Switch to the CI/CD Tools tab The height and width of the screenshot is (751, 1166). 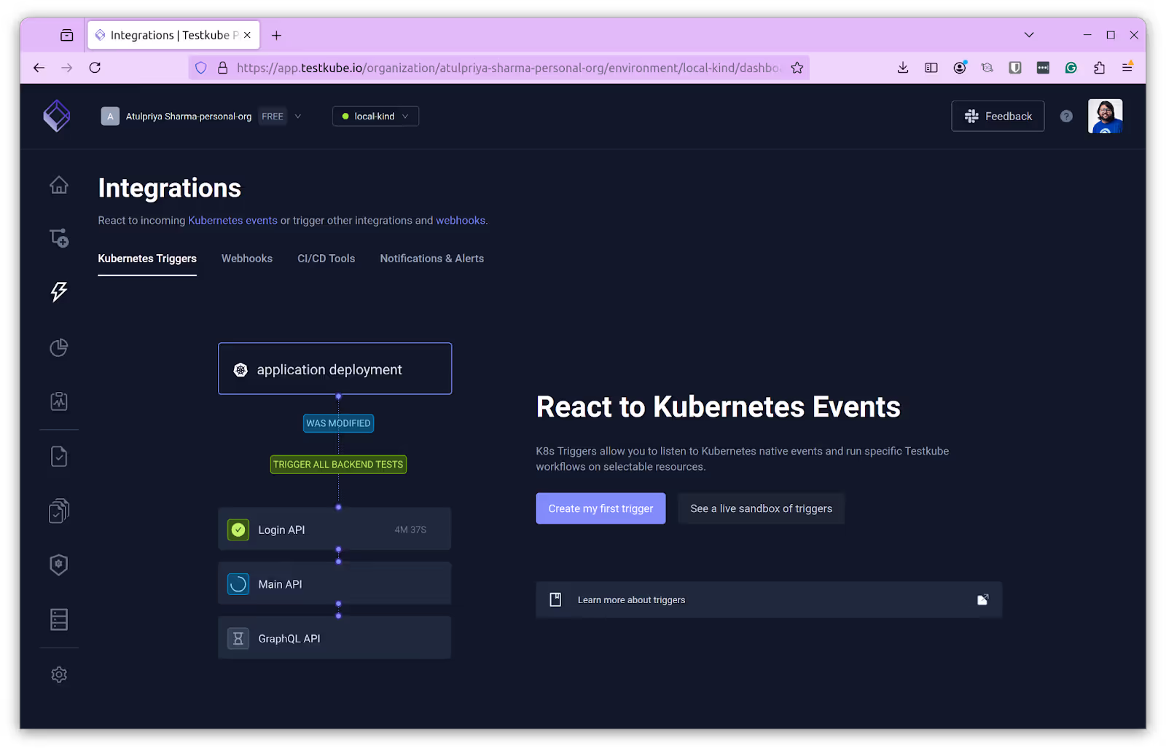tap(326, 259)
